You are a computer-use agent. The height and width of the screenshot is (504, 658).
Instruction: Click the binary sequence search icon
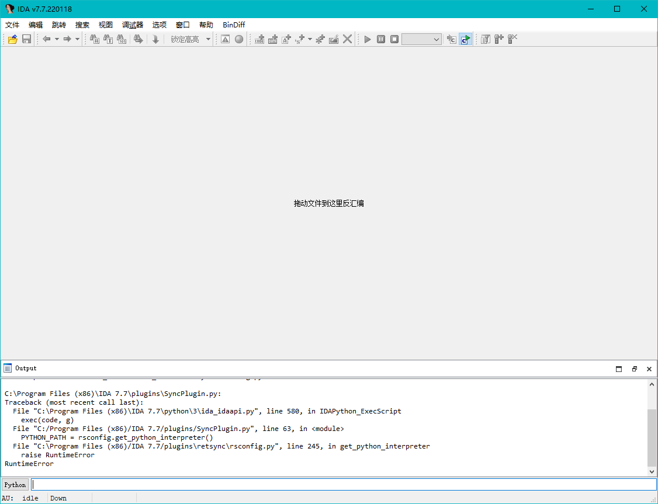click(122, 39)
